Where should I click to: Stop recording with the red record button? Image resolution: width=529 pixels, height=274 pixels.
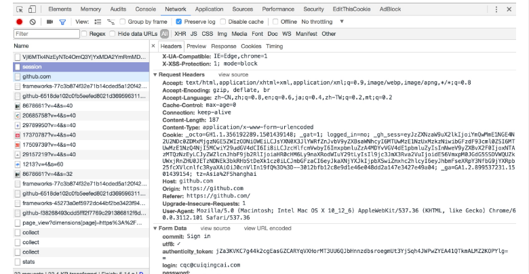click(19, 22)
